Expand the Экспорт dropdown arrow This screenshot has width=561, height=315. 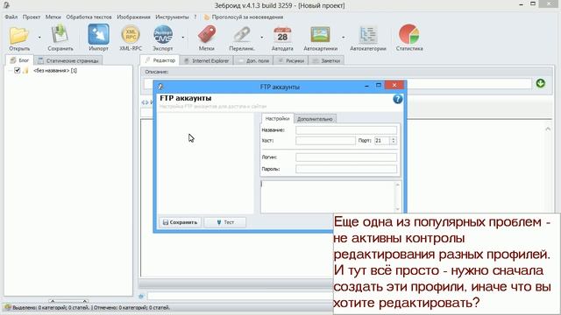pos(183,37)
